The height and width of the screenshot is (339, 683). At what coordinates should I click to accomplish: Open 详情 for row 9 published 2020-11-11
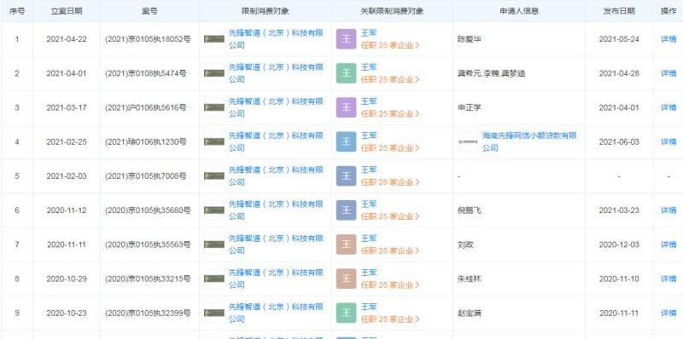[x=668, y=313]
